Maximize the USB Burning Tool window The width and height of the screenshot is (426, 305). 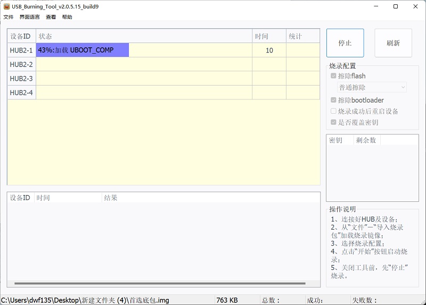click(x=396, y=6)
